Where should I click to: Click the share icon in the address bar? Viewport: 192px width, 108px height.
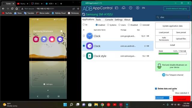click(x=73, y=9)
